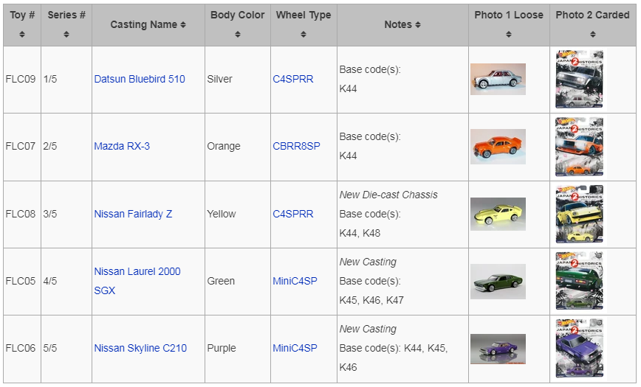Viewport: 641px width, 387px height.
Task: Open the Mazda RX-3 casting link
Action: coord(122,146)
